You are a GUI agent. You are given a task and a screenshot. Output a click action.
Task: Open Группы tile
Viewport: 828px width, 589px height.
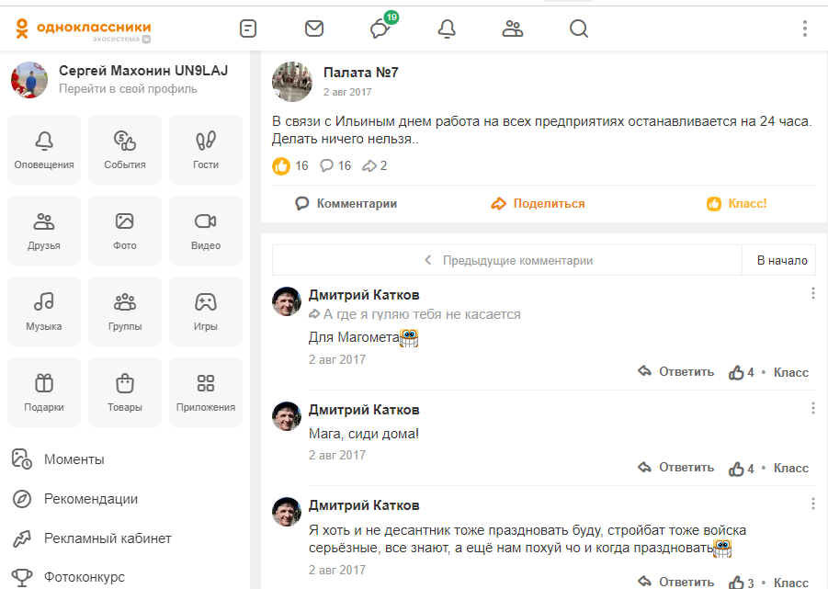[x=125, y=311]
